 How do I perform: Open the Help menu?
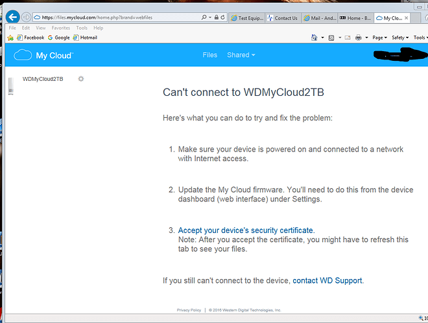[99, 28]
